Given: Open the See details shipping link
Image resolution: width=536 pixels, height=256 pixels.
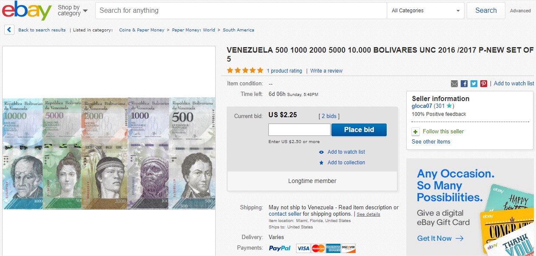Looking at the screenshot, I should 368,214.
